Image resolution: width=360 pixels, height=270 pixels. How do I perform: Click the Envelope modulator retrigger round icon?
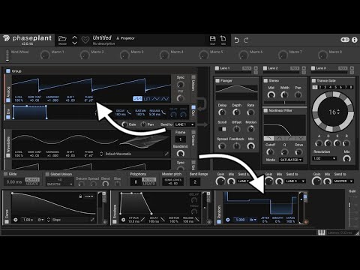(123, 220)
